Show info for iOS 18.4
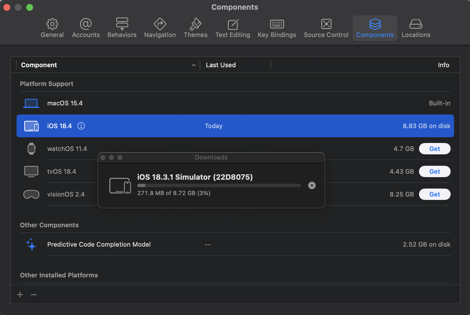The width and height of the screenshot is (470, 315). [81, 126]
